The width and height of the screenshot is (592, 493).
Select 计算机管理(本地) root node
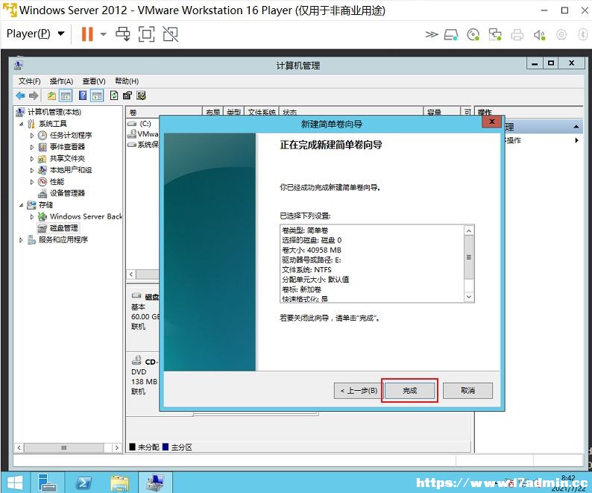[54, 112]
